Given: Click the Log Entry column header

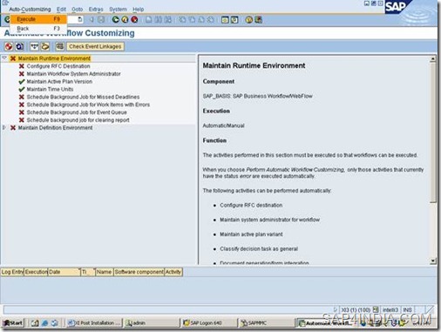Looking at the screenshot, I should (x=12, y=272).
